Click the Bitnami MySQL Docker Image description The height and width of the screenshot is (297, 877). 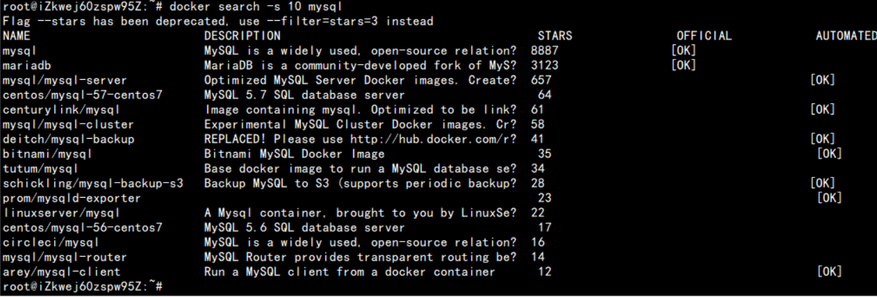point(294,153)
